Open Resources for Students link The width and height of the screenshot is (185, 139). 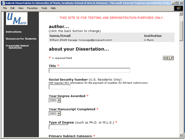pos(21,39)
